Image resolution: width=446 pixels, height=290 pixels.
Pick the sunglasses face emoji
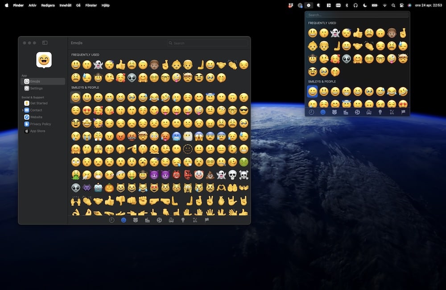pyautogui.click(x=244, y=110)
